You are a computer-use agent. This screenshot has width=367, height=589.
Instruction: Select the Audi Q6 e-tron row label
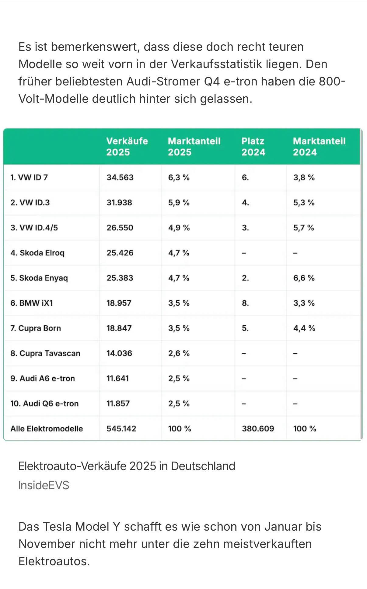(x=44, y=404)
